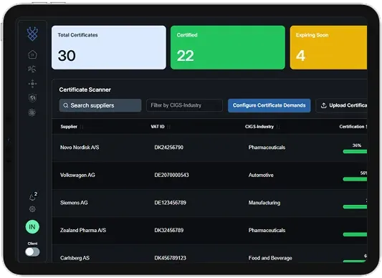Viewport: 382px width, 278px height.
Task: Open the Filter by CIGS-Industry dropdown
Action: (184, 105)
